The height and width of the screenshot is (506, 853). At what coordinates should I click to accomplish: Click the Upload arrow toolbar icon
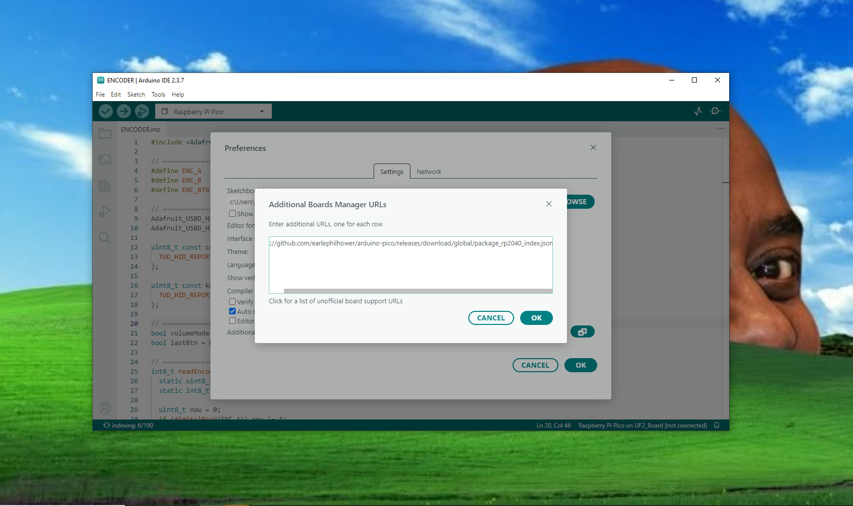point(124,111)
